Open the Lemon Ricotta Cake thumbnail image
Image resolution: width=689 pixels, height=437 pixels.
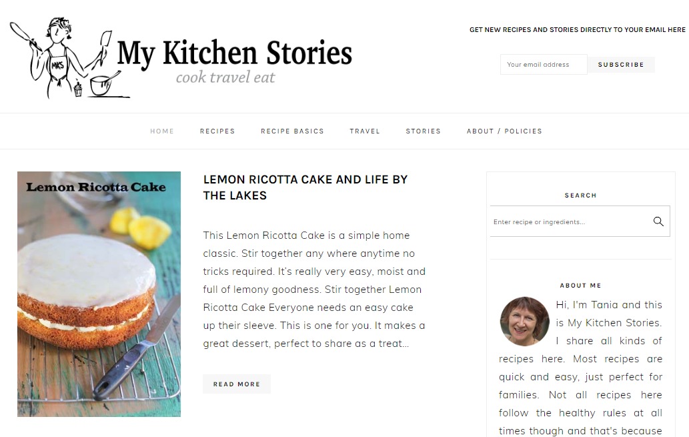click(x=99, y=294)
